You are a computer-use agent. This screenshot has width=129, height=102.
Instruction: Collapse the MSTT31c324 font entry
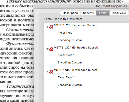(x=47, y=49)
